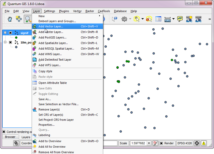Screen dimensions: 214x154
Task: Click the stop rendering icon in status bar
Action: click(x=155, y=143)
